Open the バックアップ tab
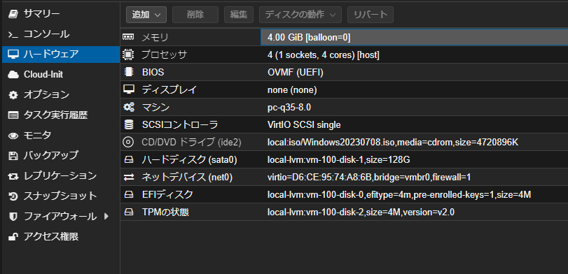Screen dimensions: 568x274 (61, 156)
